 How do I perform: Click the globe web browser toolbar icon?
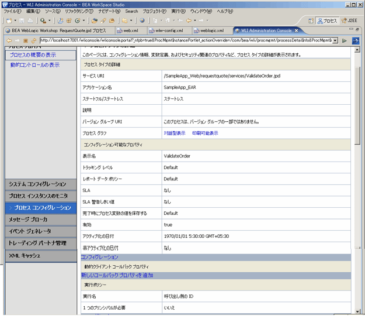(x=142, y=20)
